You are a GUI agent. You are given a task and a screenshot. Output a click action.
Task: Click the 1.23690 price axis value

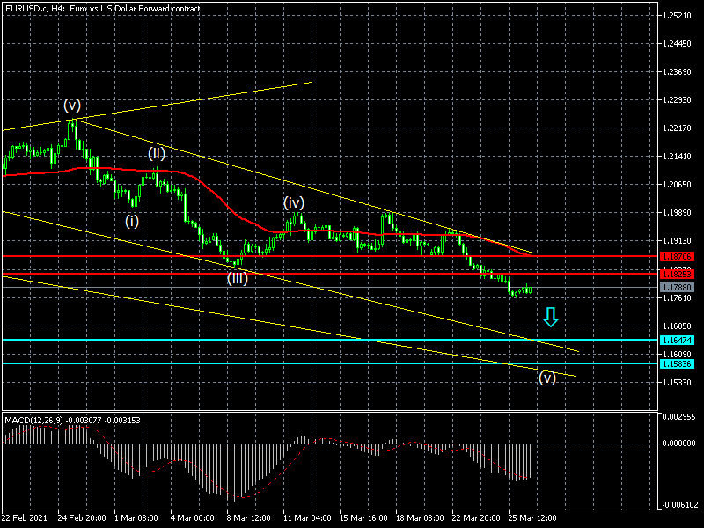677,72
